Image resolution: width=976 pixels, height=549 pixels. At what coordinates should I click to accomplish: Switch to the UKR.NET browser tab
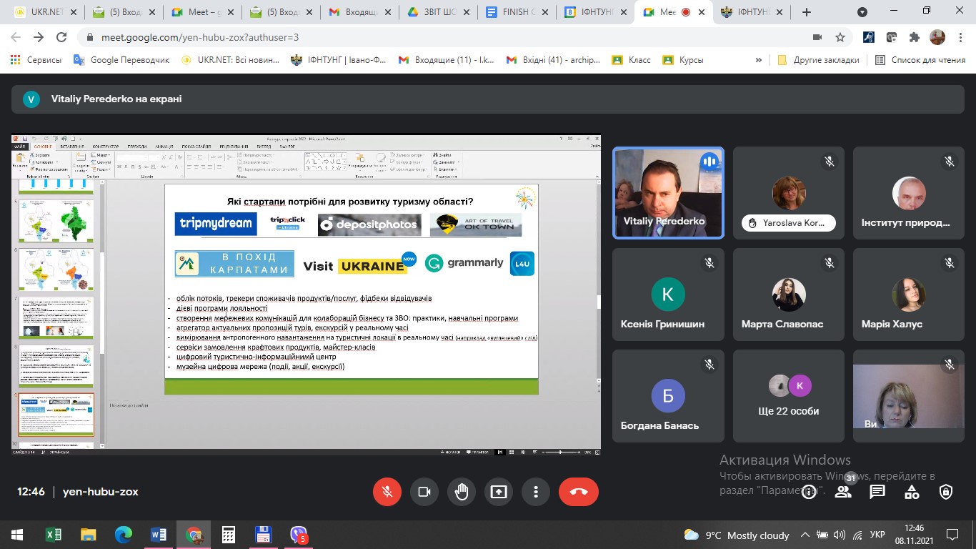pos(41,12)
